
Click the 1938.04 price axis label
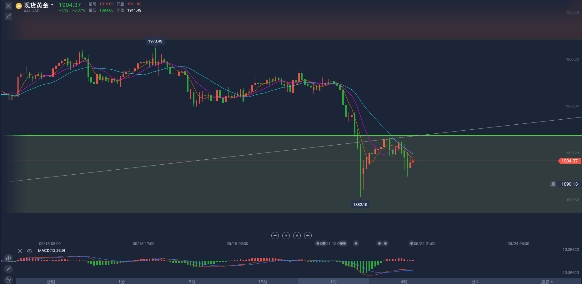click(x=572, y=106)
